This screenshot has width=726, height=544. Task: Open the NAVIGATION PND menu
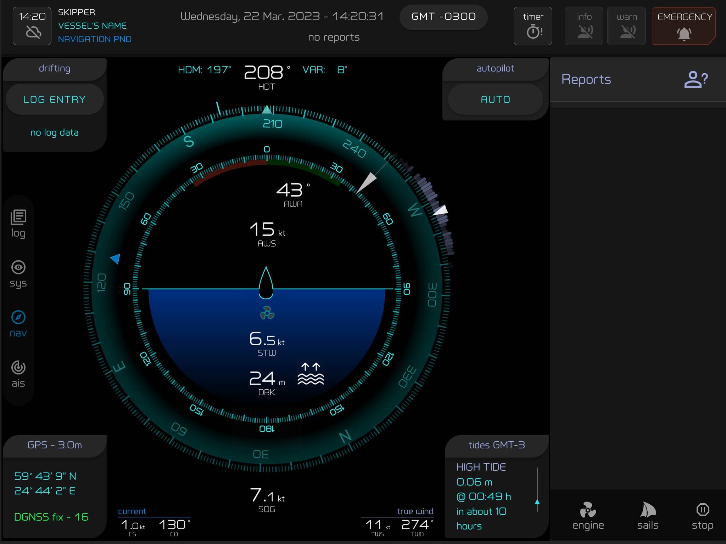point(96,39)
